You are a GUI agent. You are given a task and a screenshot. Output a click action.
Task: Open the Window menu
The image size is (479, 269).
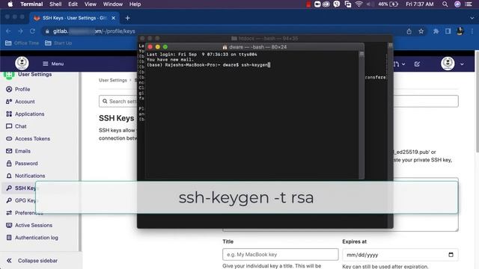[113, 4]
